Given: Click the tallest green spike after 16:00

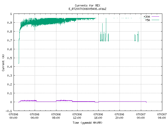Looking at the screenshot, I should point(106,28).
